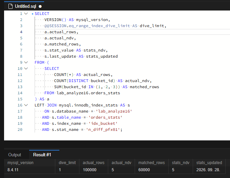Viewport: 230px width, 178px height.
Task: Click line number 4 in the gutter
Action: 21,32
